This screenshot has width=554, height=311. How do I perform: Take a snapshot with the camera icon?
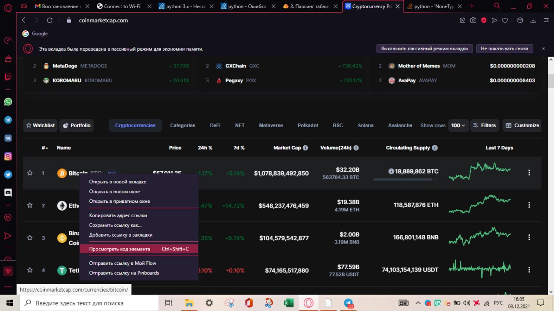pyautogui.click(x=473, y=20)
